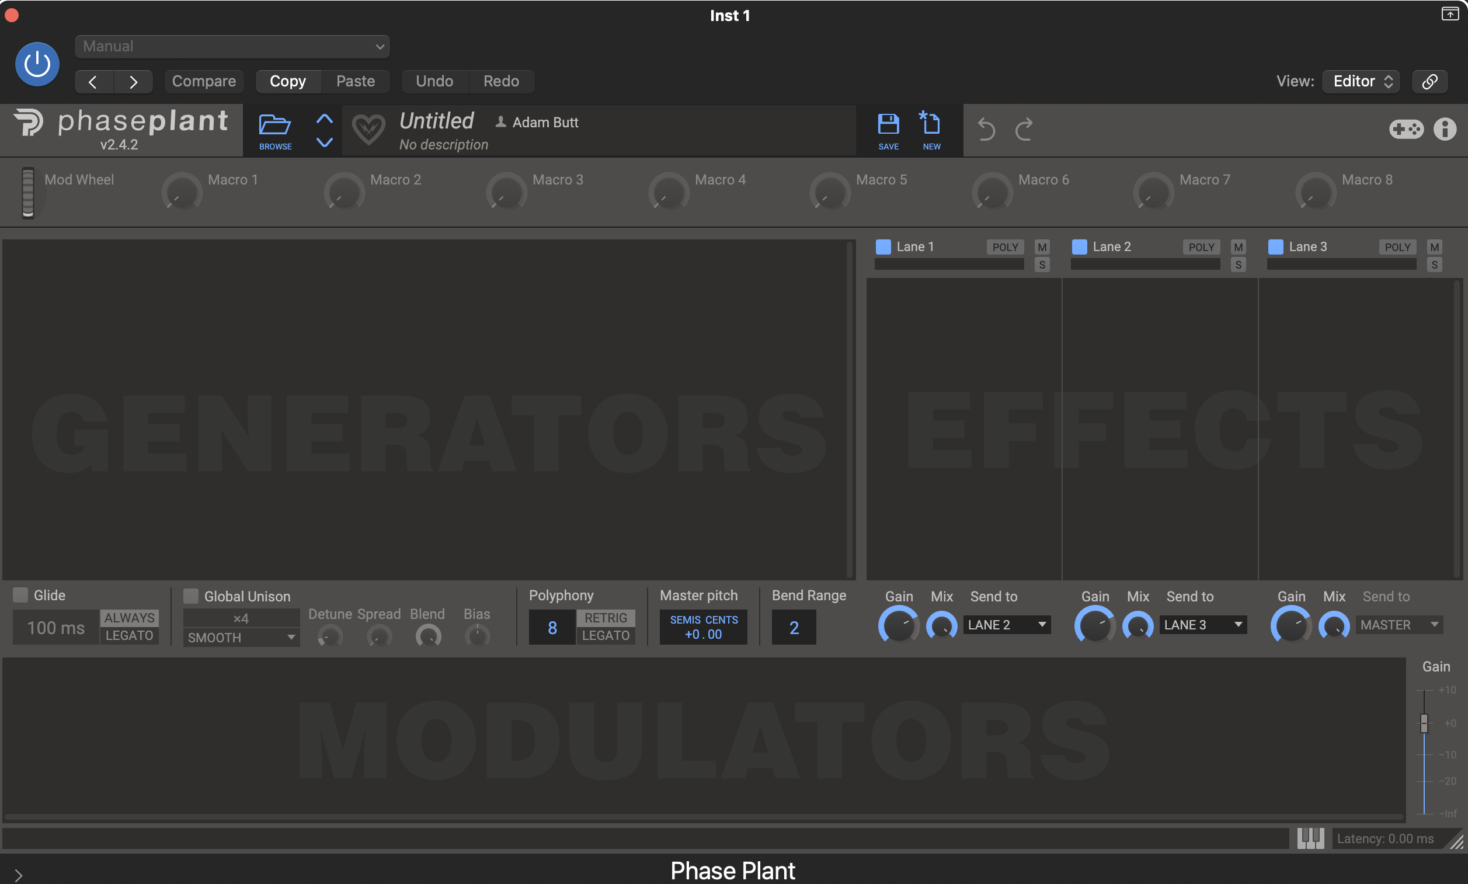Click the Master pitch SEMIS CENTS field
The height and width of the screenshot is (884, 1468).
(x=703, y=627)
